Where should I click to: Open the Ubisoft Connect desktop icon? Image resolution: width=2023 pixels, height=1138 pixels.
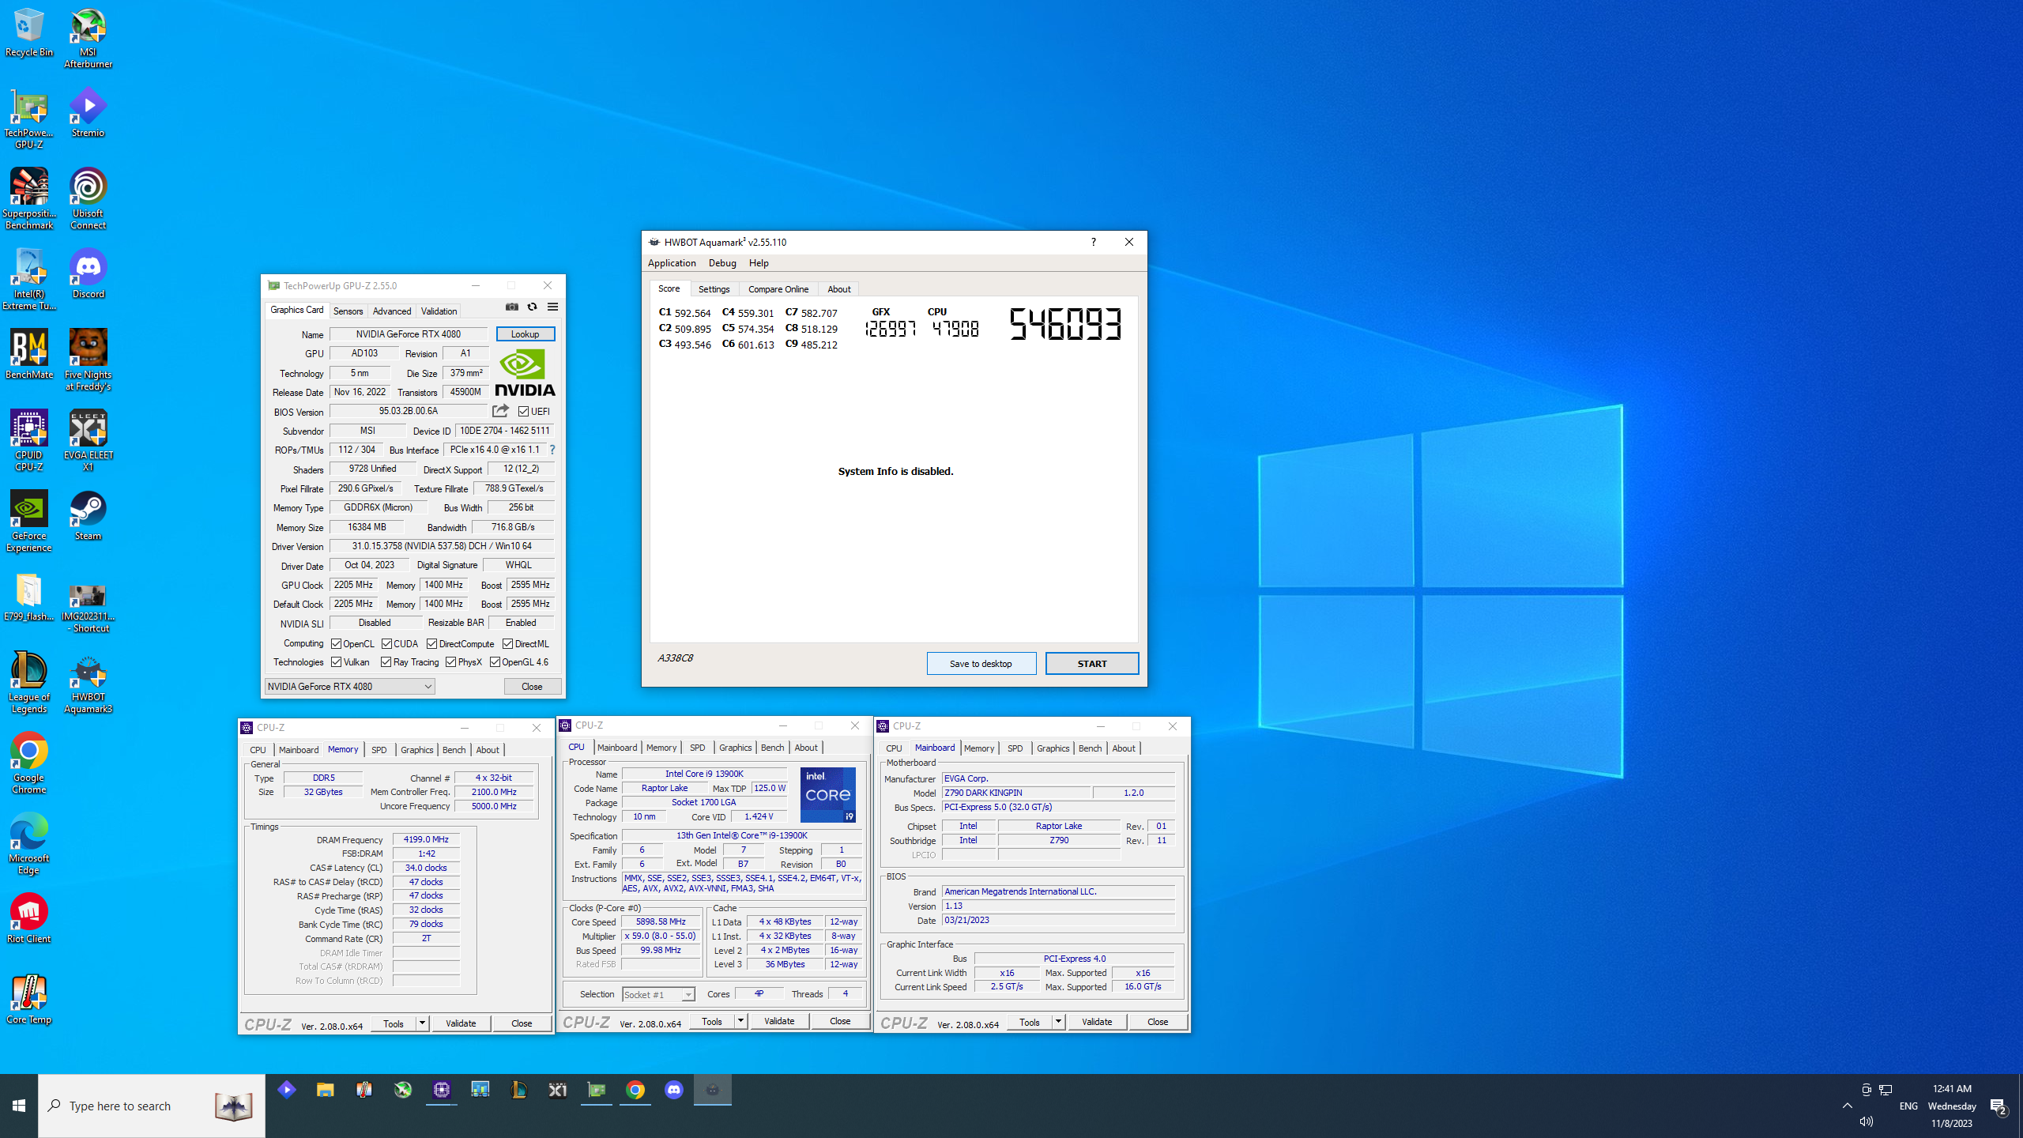[88, 200]
